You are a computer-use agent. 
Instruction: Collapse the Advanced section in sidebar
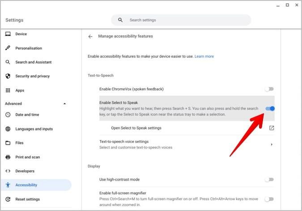[64, 104]
